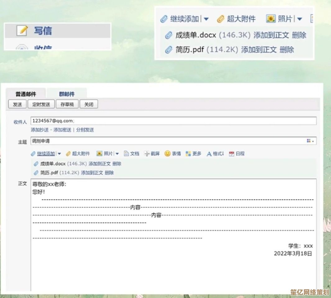Click 继续添加 paperclip in enlarged panel

[164, 19]
